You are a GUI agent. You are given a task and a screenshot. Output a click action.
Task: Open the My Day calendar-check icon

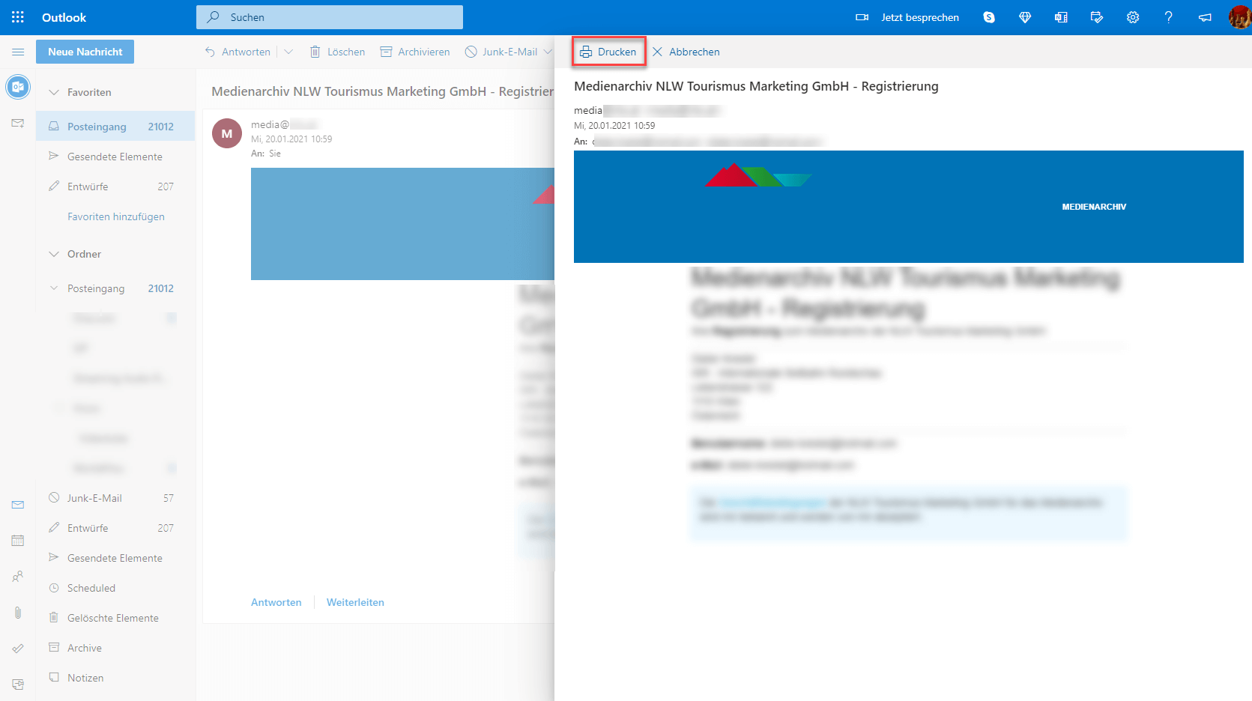click(1097, 17)
